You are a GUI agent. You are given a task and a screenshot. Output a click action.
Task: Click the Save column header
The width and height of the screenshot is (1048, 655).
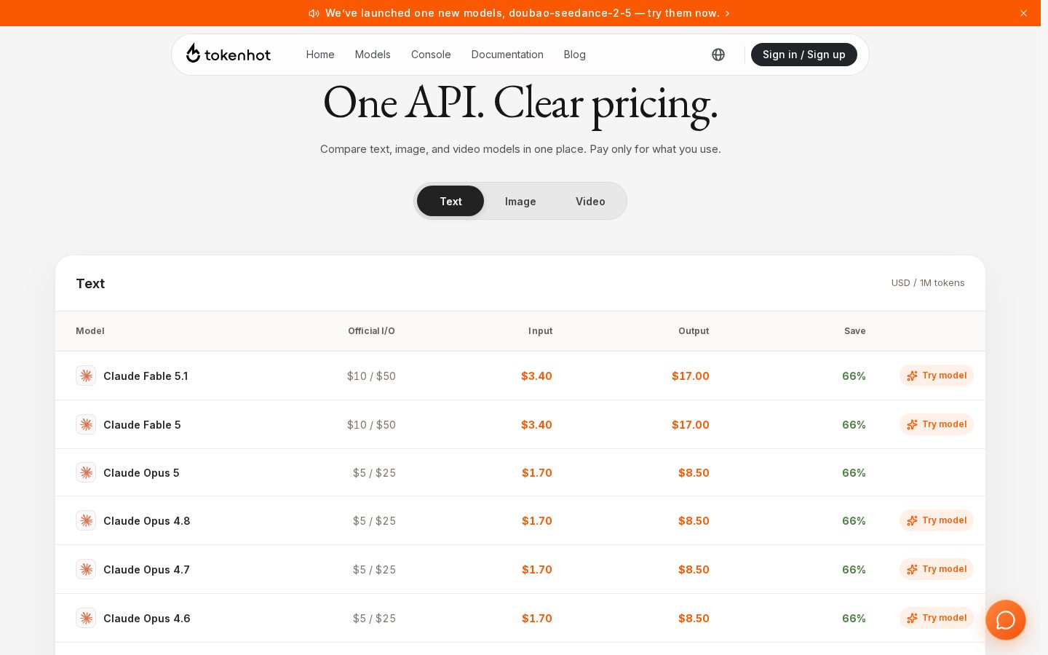(854, 331)
